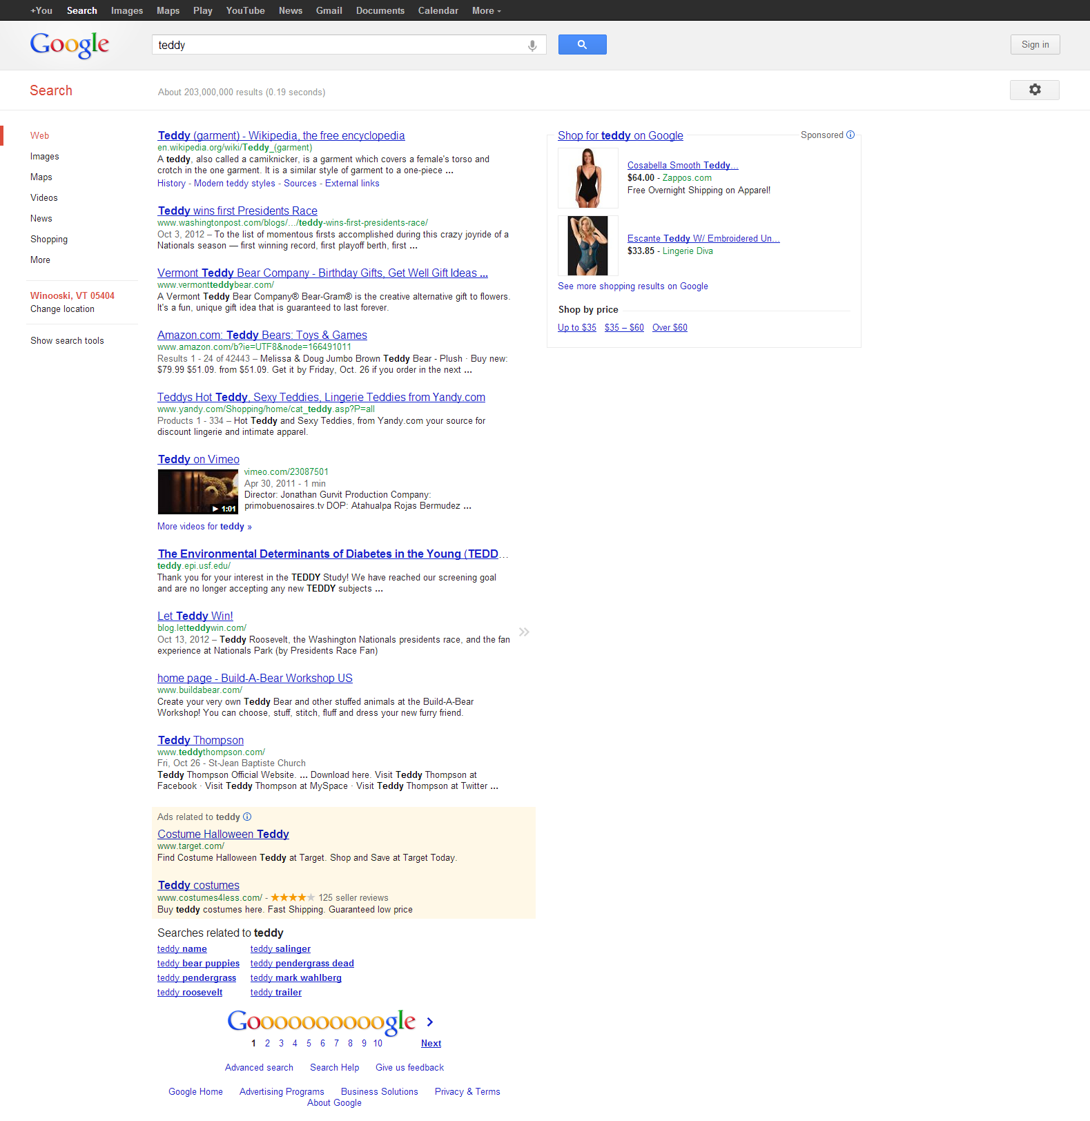Filter shopping price $35 – $60
This screenshot has height=1121, width=1090.
pos(624,327)
